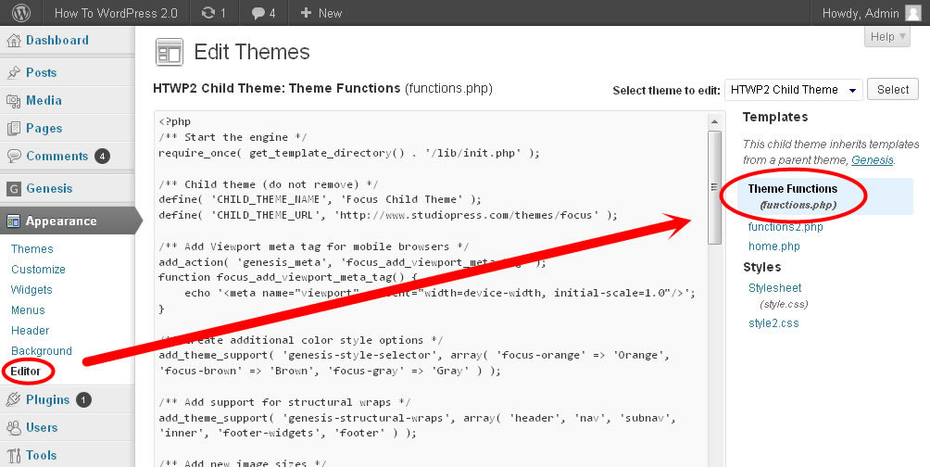Click the Media icon in sidebar
Screen dimensions: 930x467
[14, 101]
